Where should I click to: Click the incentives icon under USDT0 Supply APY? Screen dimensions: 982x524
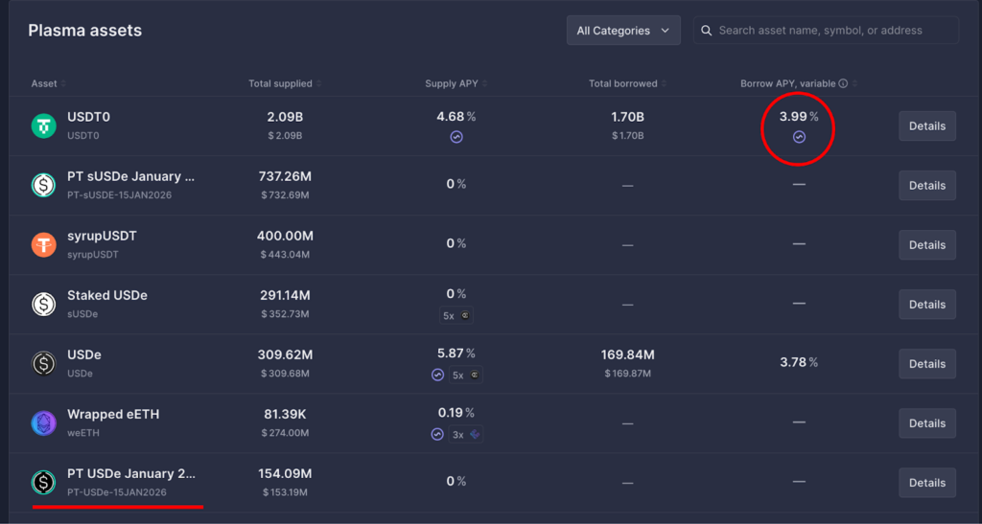(456, 137)
